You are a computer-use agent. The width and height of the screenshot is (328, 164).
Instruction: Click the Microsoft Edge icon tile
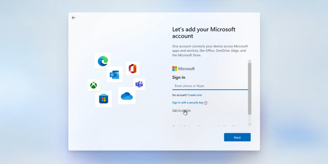tap(103, 61)
